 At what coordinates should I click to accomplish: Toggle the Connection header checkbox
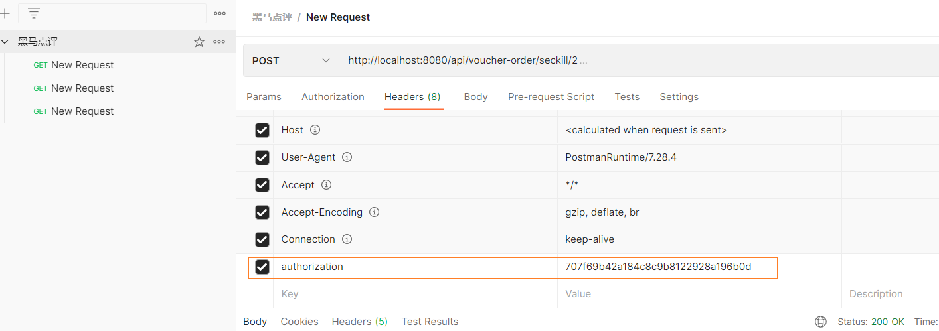pos(262,239)
